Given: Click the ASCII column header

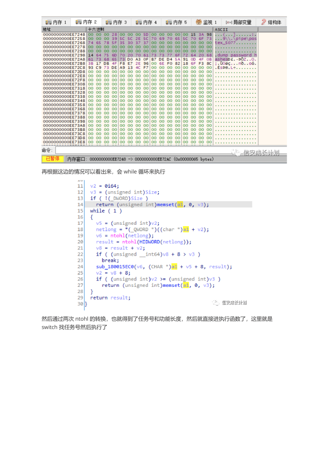Looking at the screenshot, I should point(236,29).
